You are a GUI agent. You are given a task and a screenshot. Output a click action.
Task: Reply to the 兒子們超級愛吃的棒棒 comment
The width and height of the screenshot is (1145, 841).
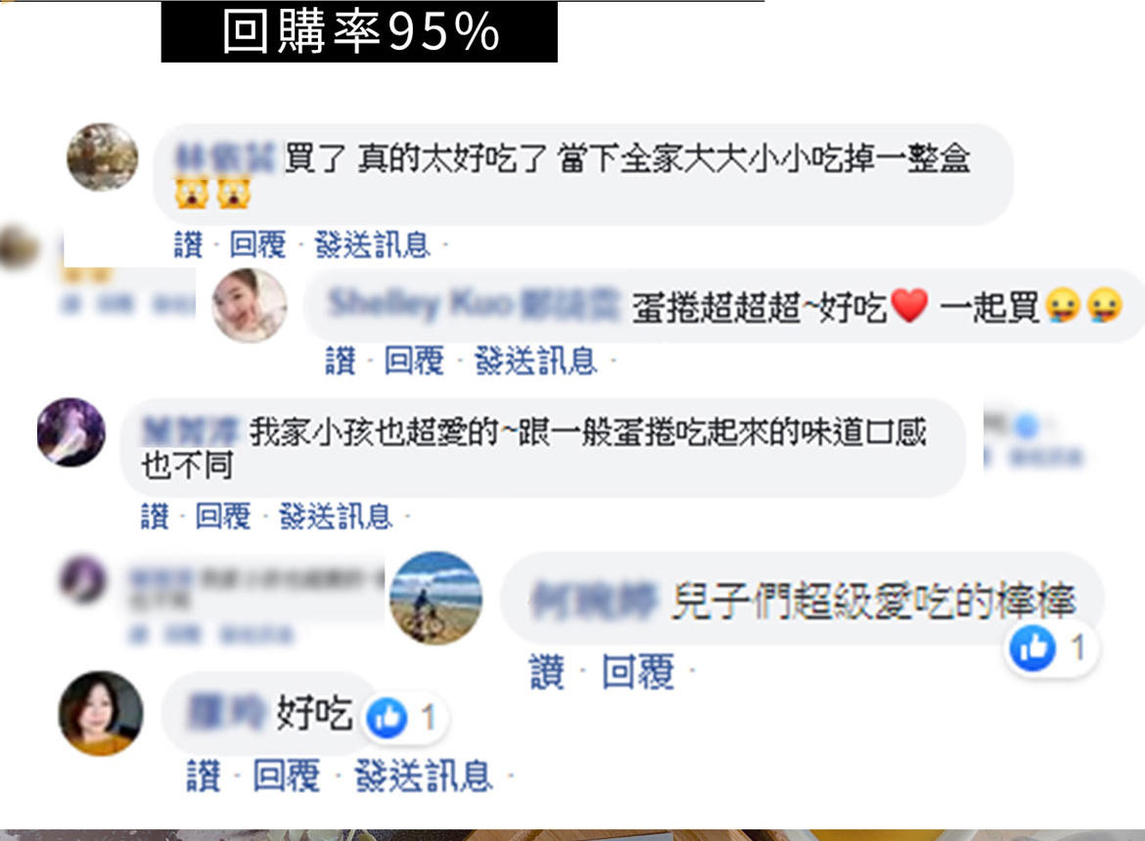[x=637, y=672]
